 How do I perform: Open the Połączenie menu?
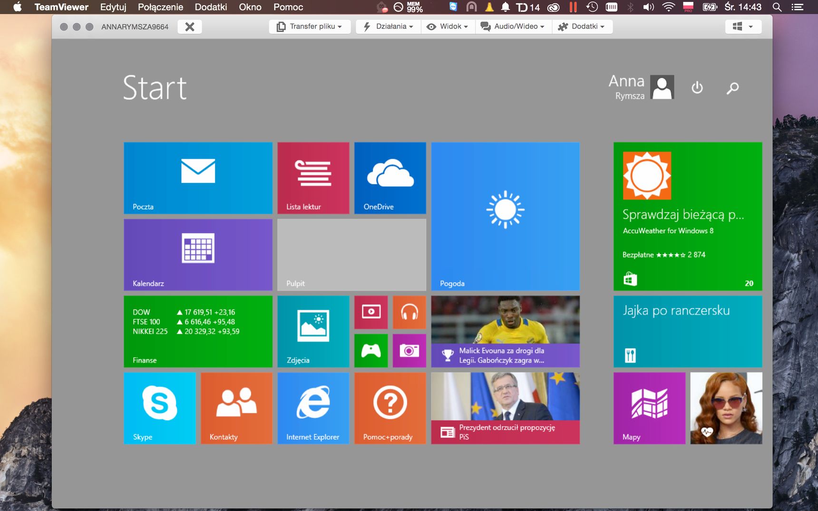[x=160, y=7]
